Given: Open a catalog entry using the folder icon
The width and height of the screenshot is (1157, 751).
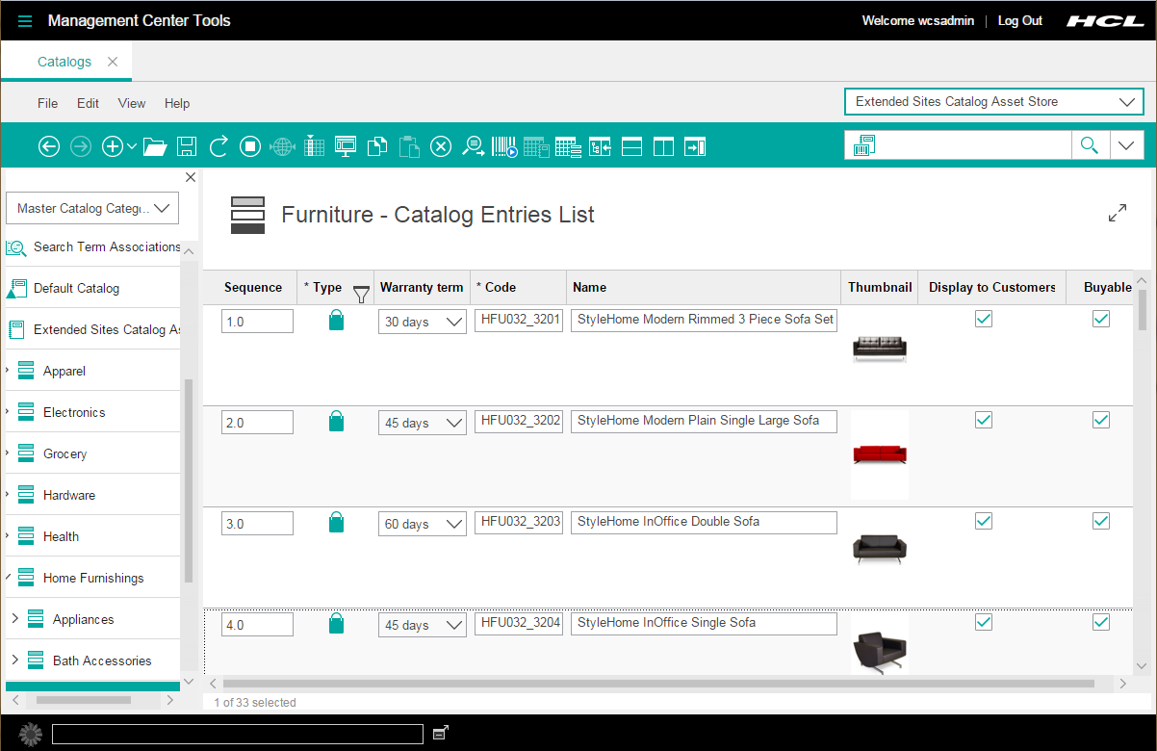Looking at the screenshot, I should pyautogui.click(x=156, y=145).
